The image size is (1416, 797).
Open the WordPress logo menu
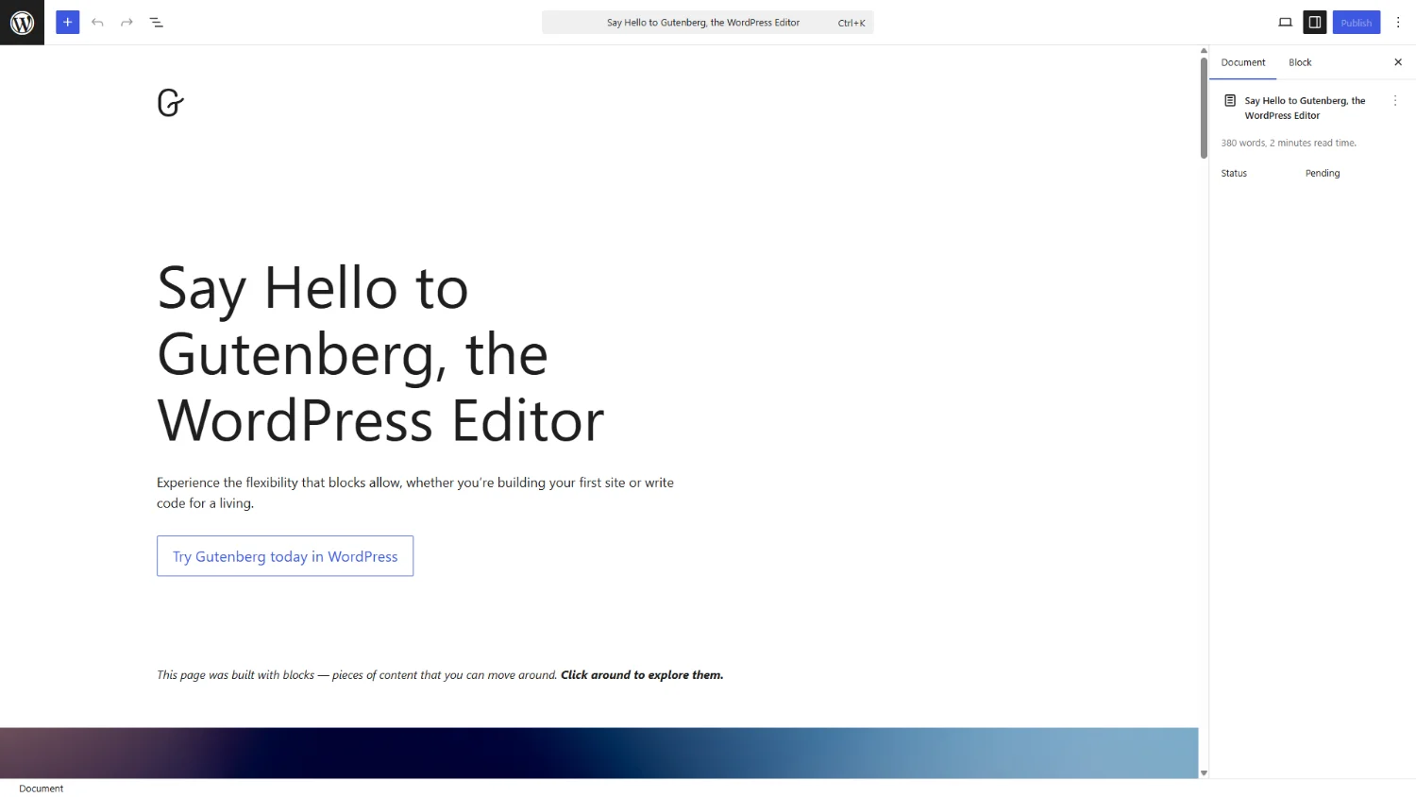(22, 22)
